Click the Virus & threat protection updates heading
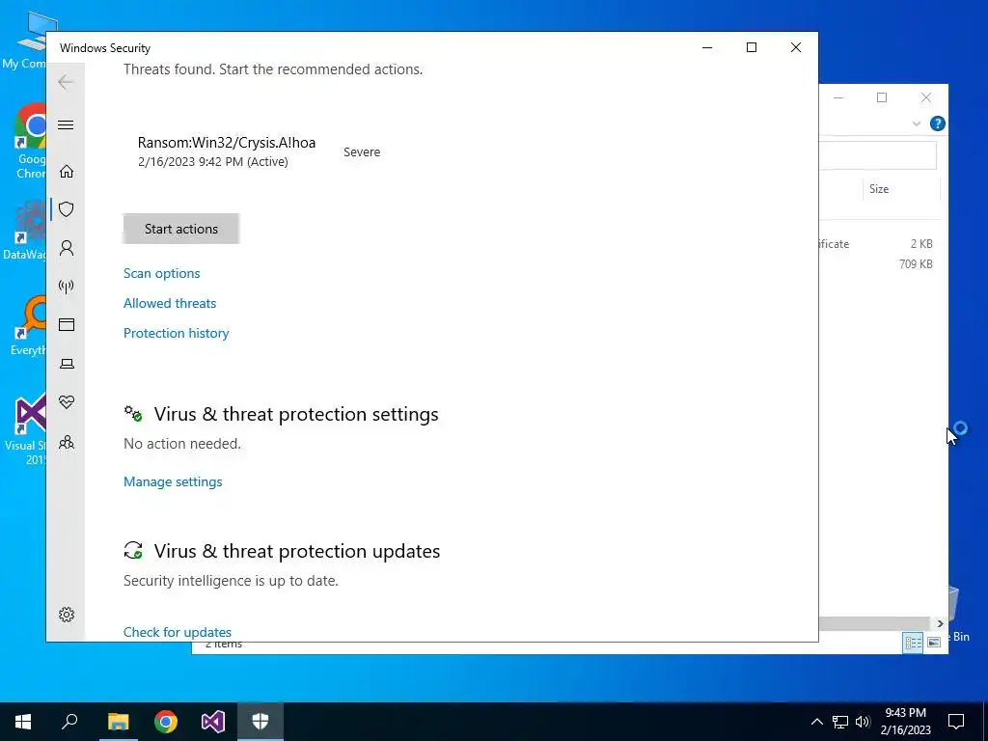 [x=297, y=551]
